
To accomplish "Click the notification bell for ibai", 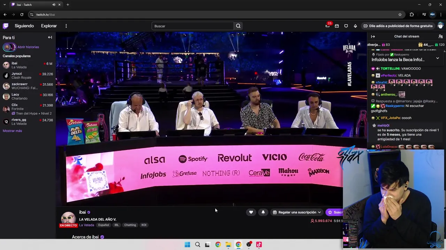I will point(263,212).
